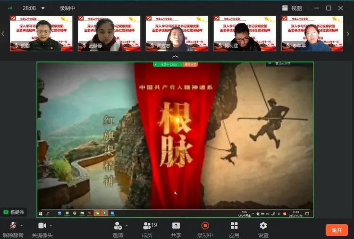Click the search magnifier in shared taskbar
Screen dimensions: 354x239
[x=48, y=213]
